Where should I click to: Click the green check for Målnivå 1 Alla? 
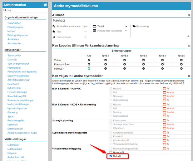click(89, 69)
